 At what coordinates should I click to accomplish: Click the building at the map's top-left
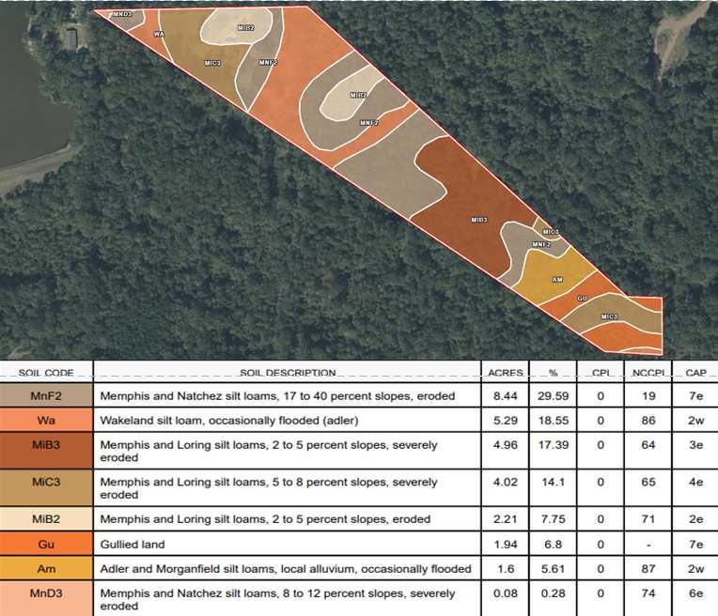point(71,38)
